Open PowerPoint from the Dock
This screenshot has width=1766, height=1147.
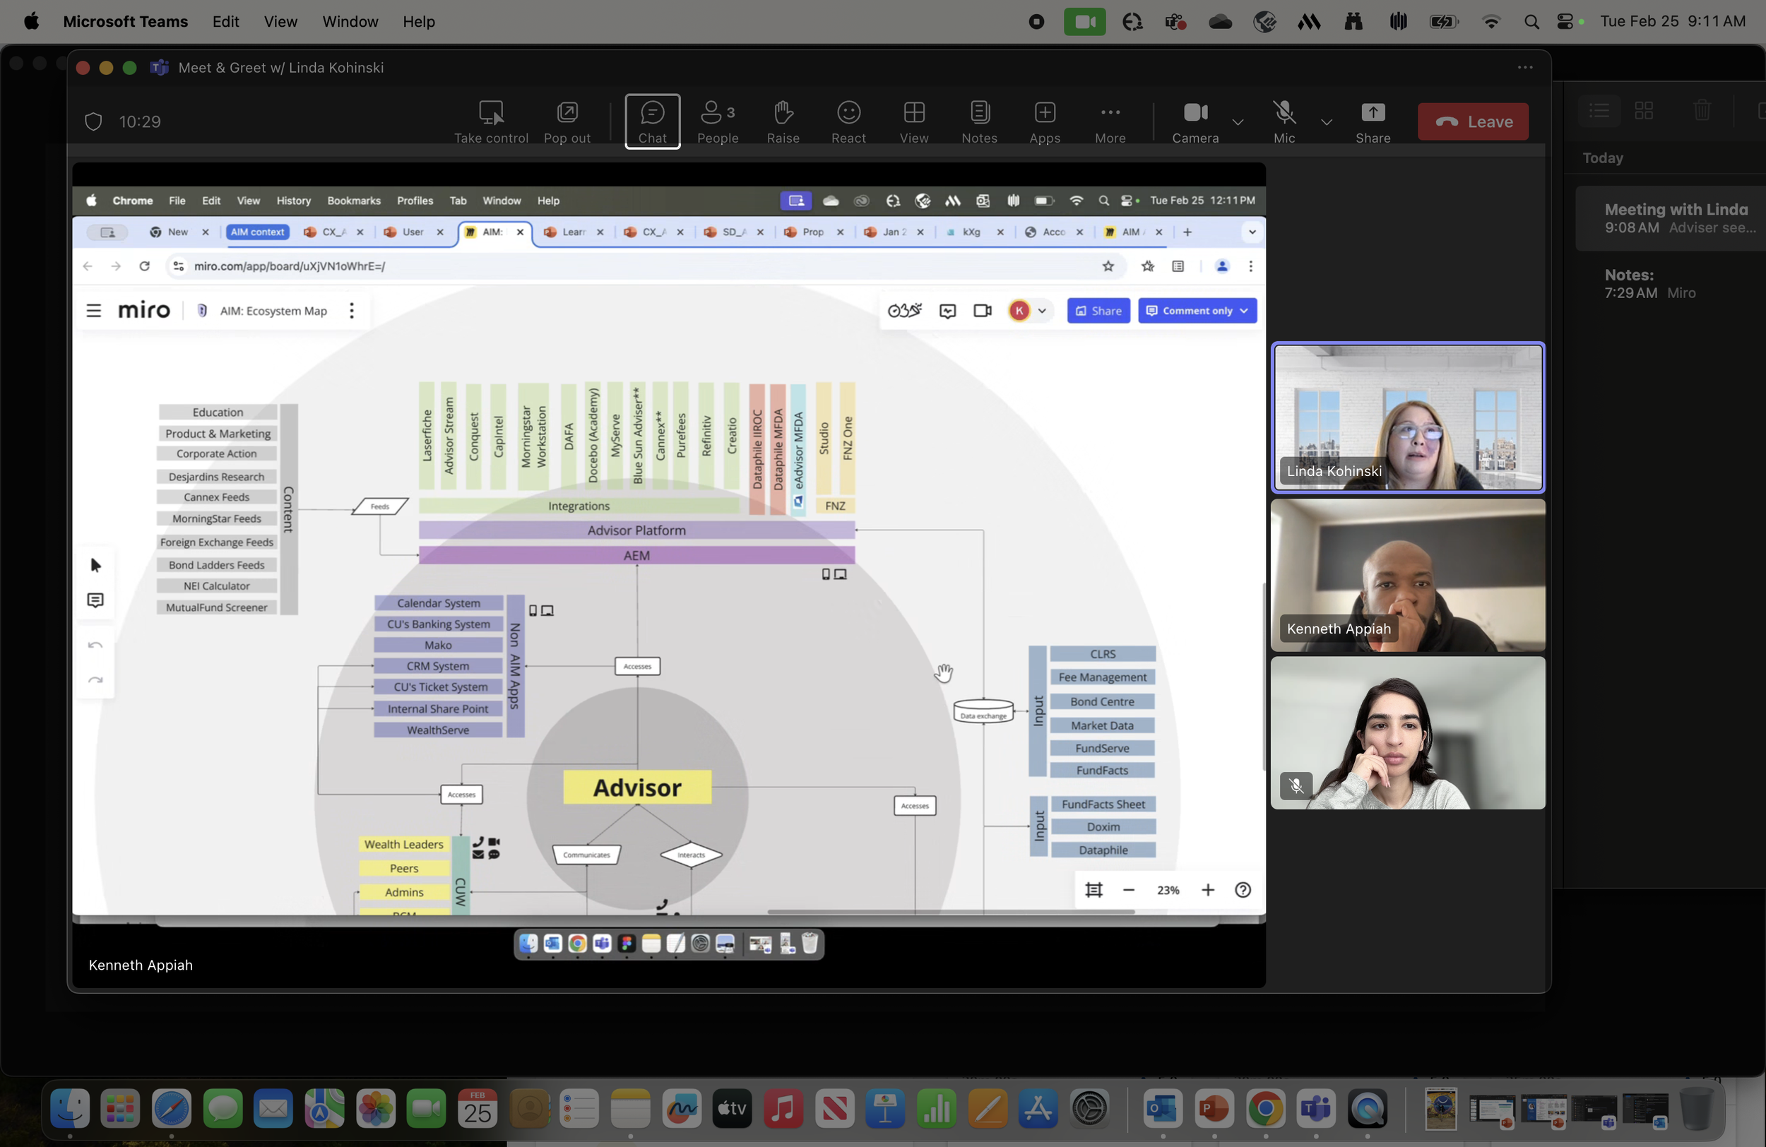coord(1214,1108)
